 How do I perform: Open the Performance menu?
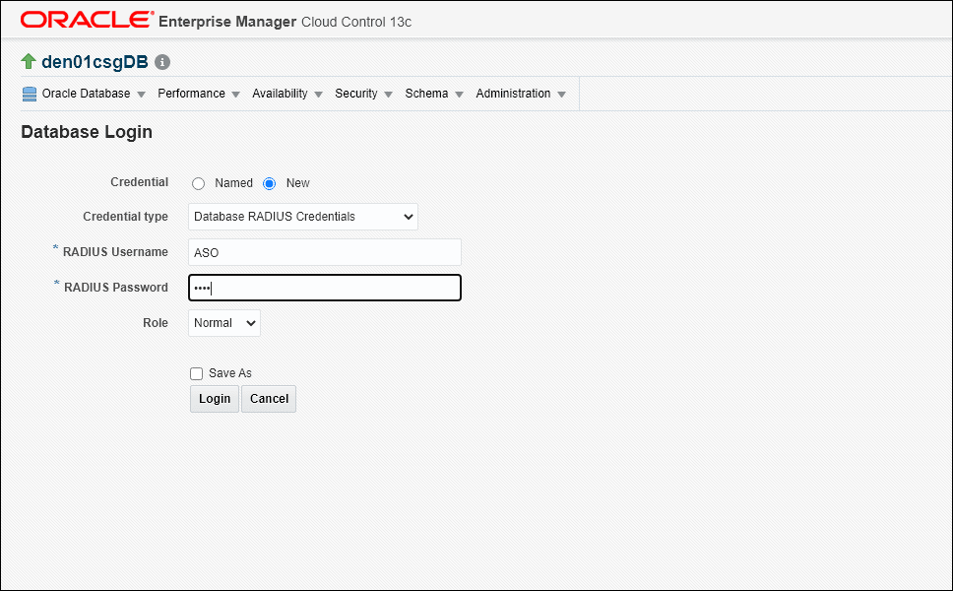(x=191, y=93)
